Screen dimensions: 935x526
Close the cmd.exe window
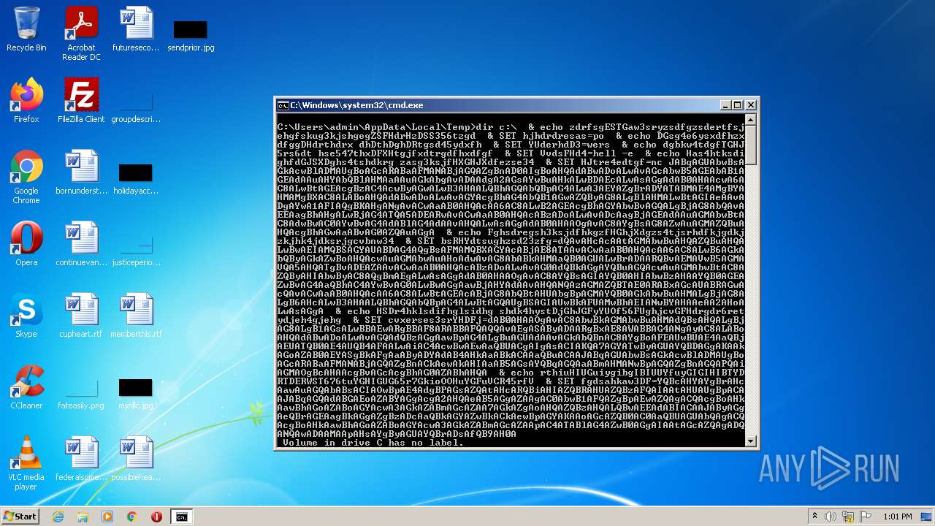(x=750, y=105)
